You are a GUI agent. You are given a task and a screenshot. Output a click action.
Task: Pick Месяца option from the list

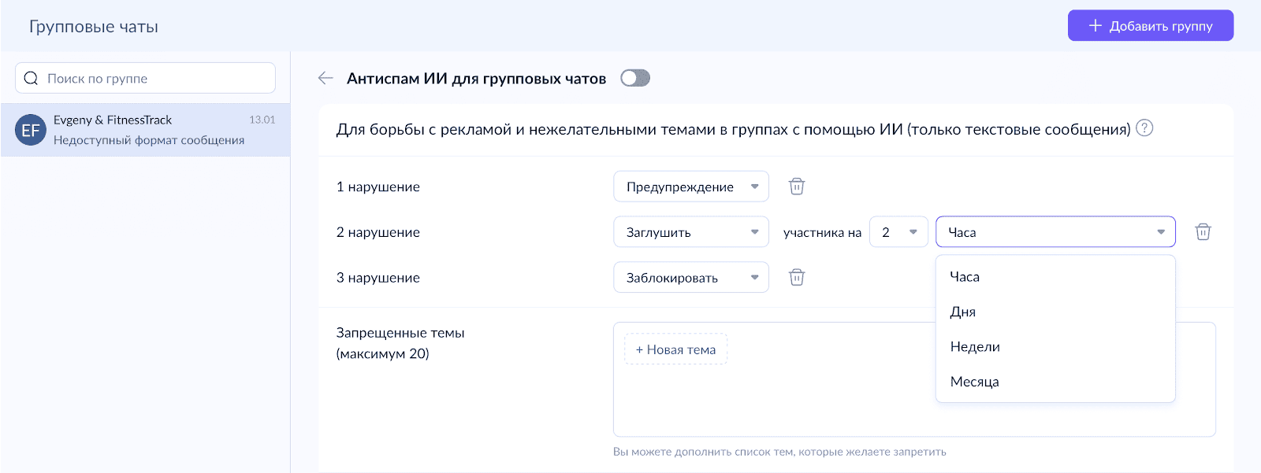(x=974, y=382)
